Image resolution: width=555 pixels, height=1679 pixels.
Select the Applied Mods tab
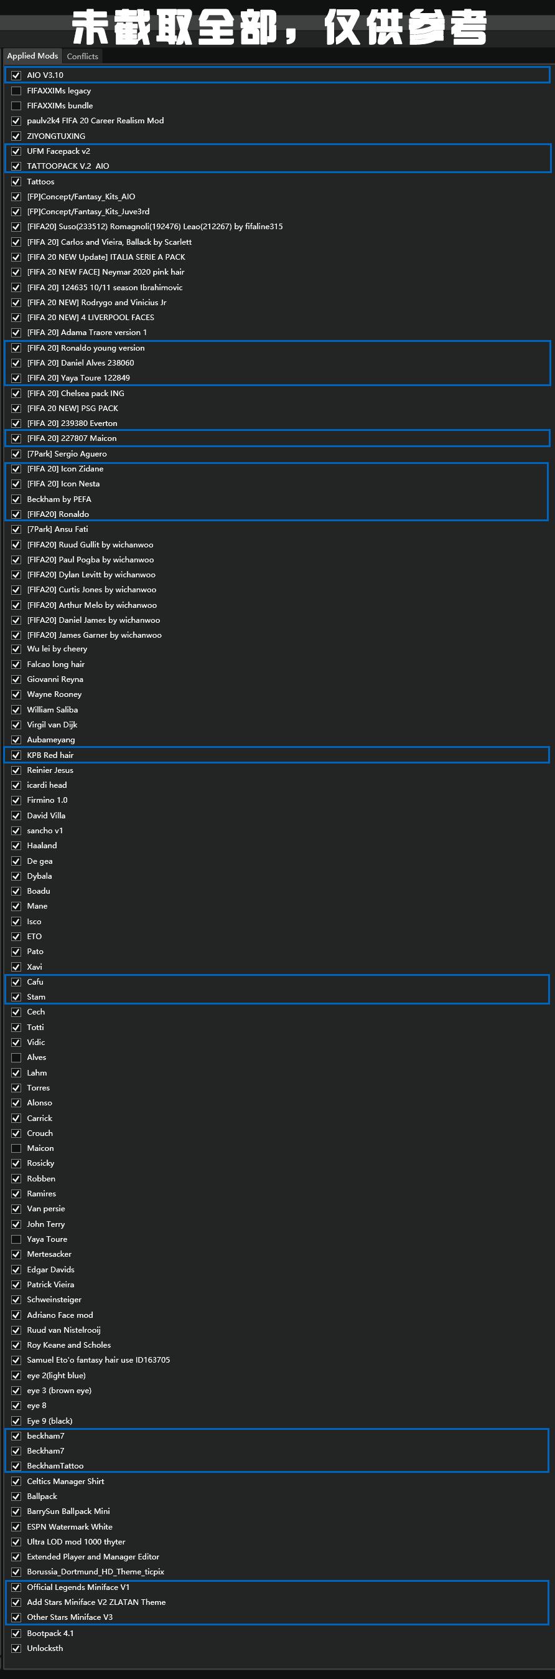coord(32,56)
